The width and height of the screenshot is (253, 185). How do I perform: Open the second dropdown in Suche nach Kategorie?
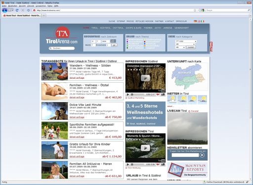185,44
